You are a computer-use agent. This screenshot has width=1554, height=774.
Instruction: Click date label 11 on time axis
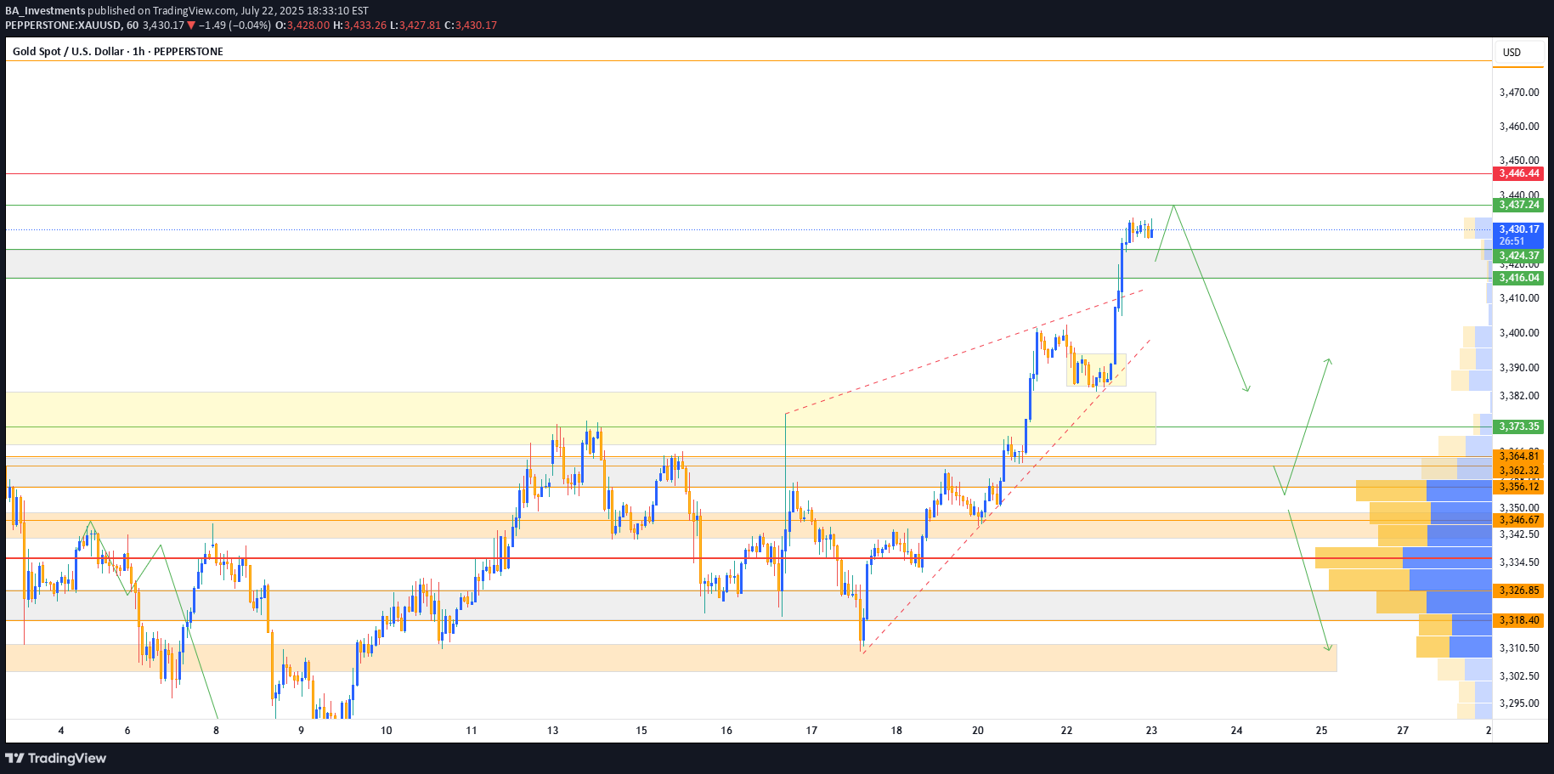click(472, 731)
